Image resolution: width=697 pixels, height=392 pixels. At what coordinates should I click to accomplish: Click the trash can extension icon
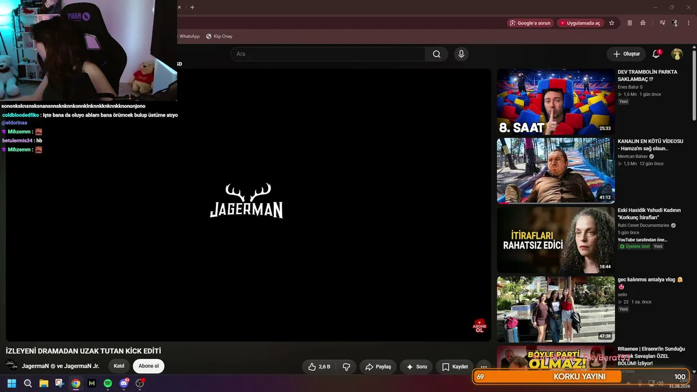[x=630, y=23]
